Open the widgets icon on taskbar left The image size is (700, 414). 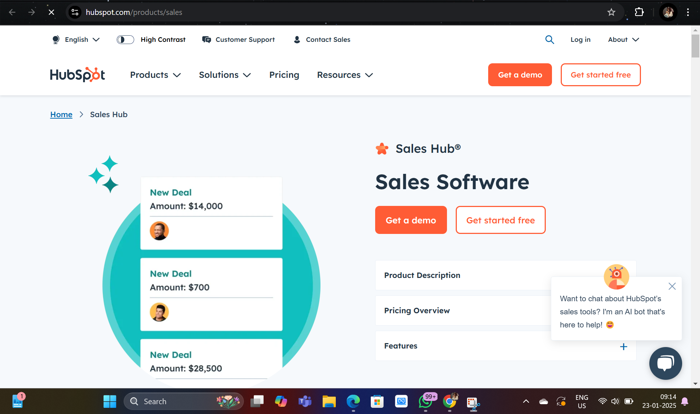tap(17, 401)
